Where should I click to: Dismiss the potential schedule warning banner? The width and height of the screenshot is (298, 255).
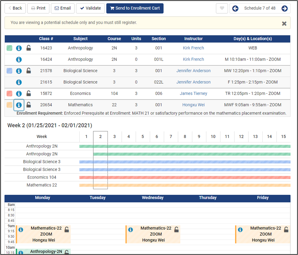click(x=284, y=23)
